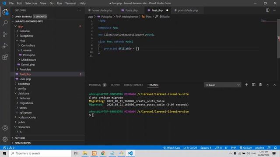This screenshot has height=157, width=280.
Task: Create a new terminal with plus icon
Action: 246,85
